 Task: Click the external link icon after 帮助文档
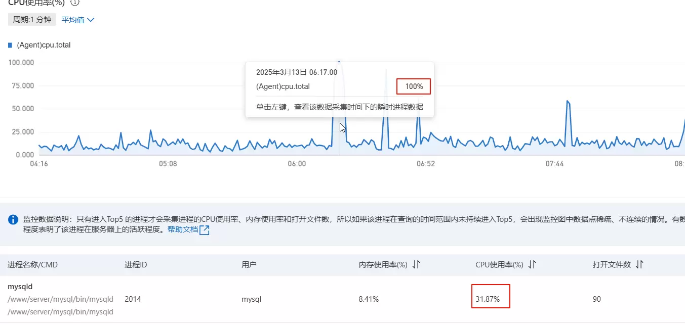[205, 230]
